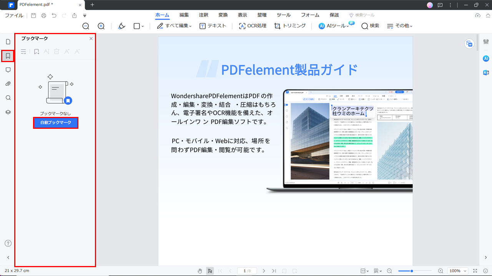This screenshot has width=492, height=276.
Task: Open the quick access toolbar customize dropdown
Action: tap(85, 16)
